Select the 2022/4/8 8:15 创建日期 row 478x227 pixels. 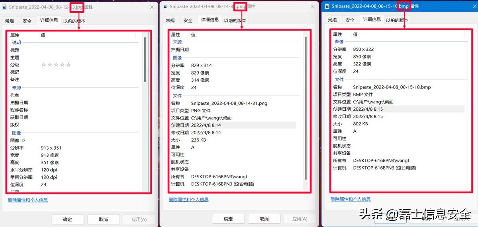tap(398, 109)
